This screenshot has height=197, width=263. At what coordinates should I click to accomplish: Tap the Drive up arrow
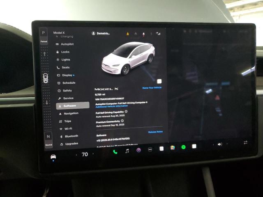(44, 54)
